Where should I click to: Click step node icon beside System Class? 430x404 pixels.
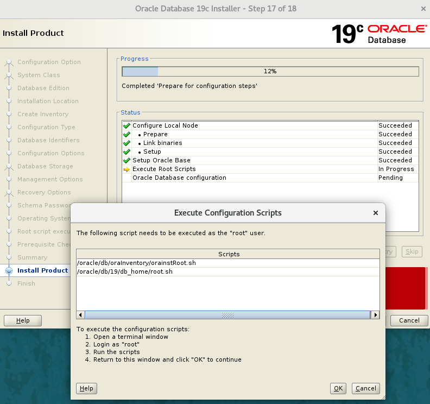pos(9,75)
